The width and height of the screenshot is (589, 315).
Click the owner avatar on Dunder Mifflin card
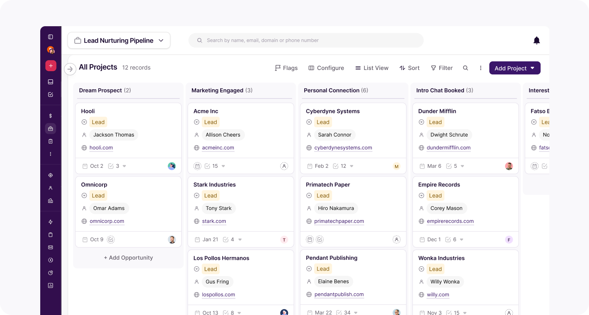(509, 166)
